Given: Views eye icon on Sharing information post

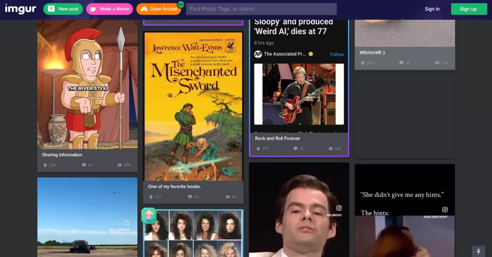Looking at the screenshot, I should point(119,165).
